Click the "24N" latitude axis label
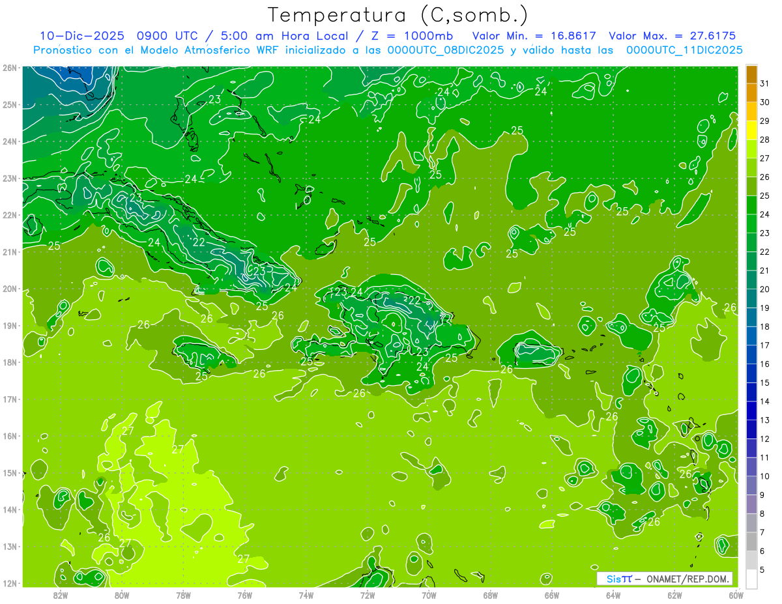782x604 pixels. [x=9, y=141]
